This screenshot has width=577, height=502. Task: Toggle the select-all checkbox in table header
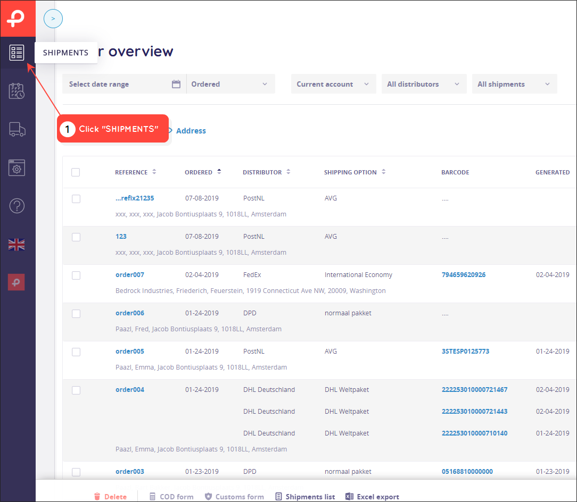click(76, 172)
